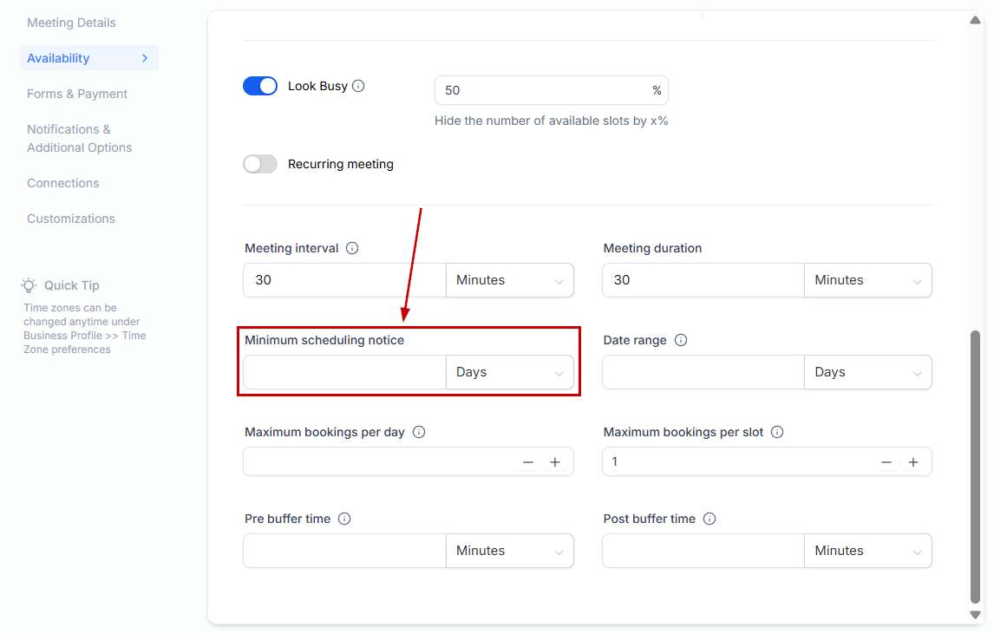Click the Post buffer time info icon
The height and width of the screenshot is (634, 994).
pyautogui.click(x=710, y=519)
